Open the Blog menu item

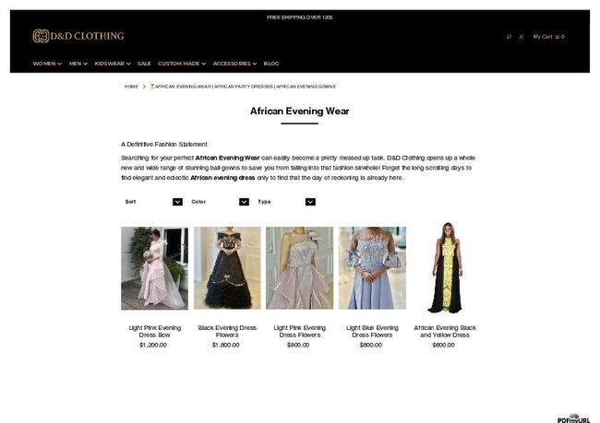point(270,64)
